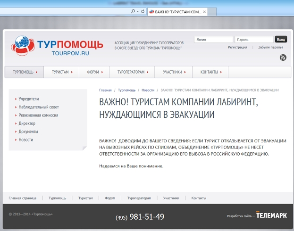Expand the red arrow next to ТУРОПЕРАТОРАМ
This screenshot has width=294, height=231.
point(148,72)
